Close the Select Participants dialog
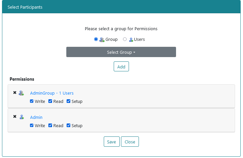The image size is (243, 158). [130, 142]
